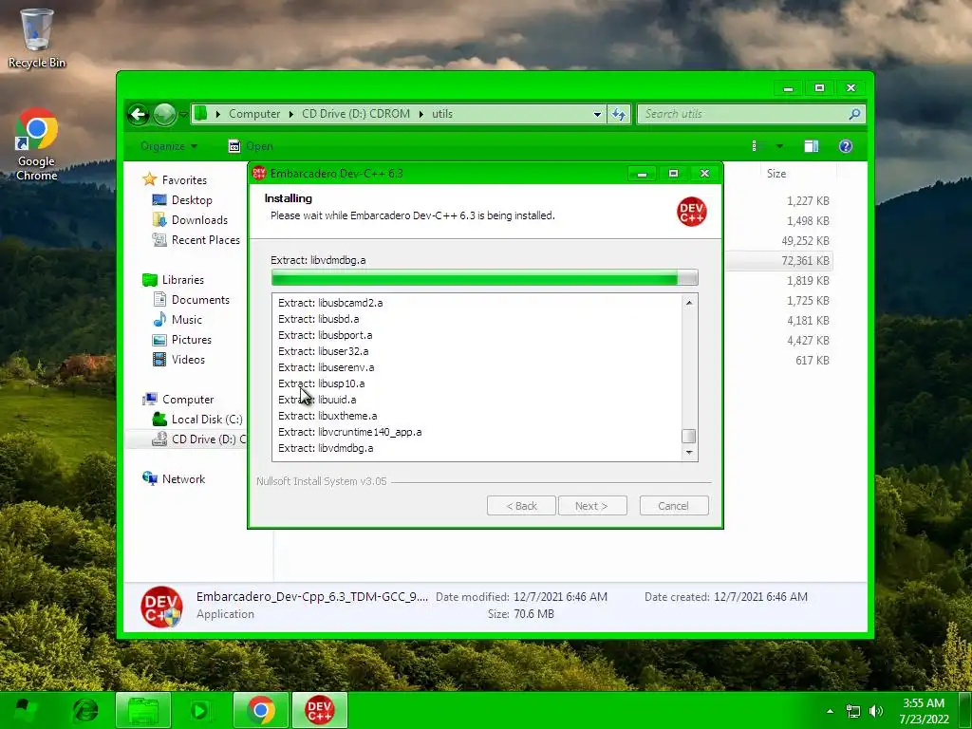The width and height of the screenshot is (972, 729).
Task: Switch to File Explorer taskbar button
Action: pyautogui.click(x=143, y=710)
